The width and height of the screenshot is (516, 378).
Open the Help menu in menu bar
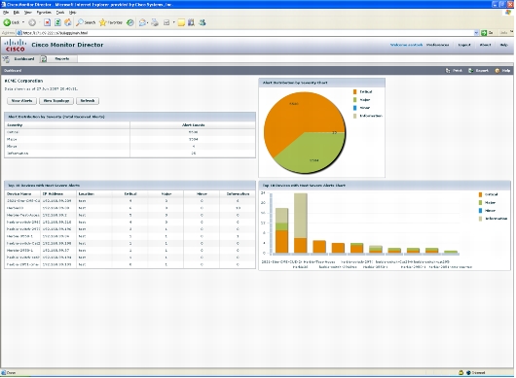tap(72, 13)
